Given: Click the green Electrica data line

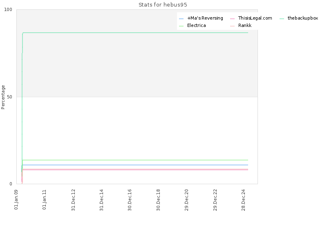Looking at the screenshot, I should coord(136,160).
